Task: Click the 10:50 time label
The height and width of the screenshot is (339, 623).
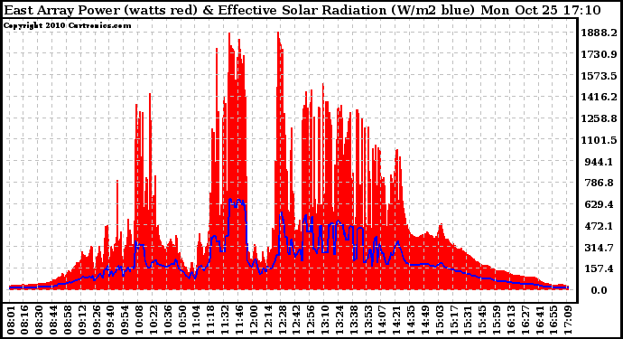Action: coord(182,320)
